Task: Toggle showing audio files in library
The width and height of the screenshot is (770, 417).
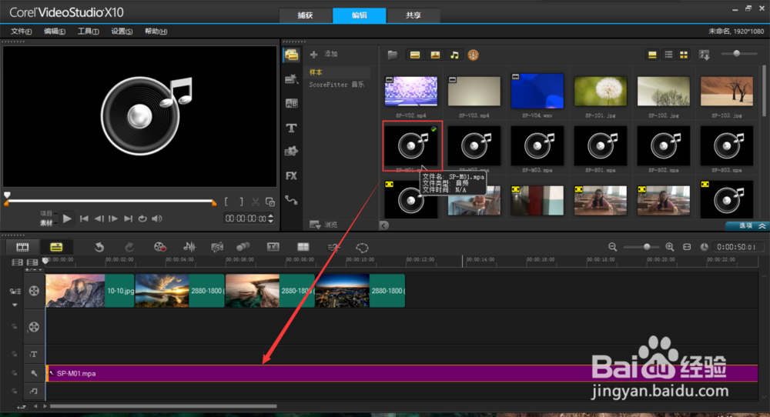Action: [x=455, y=55]
